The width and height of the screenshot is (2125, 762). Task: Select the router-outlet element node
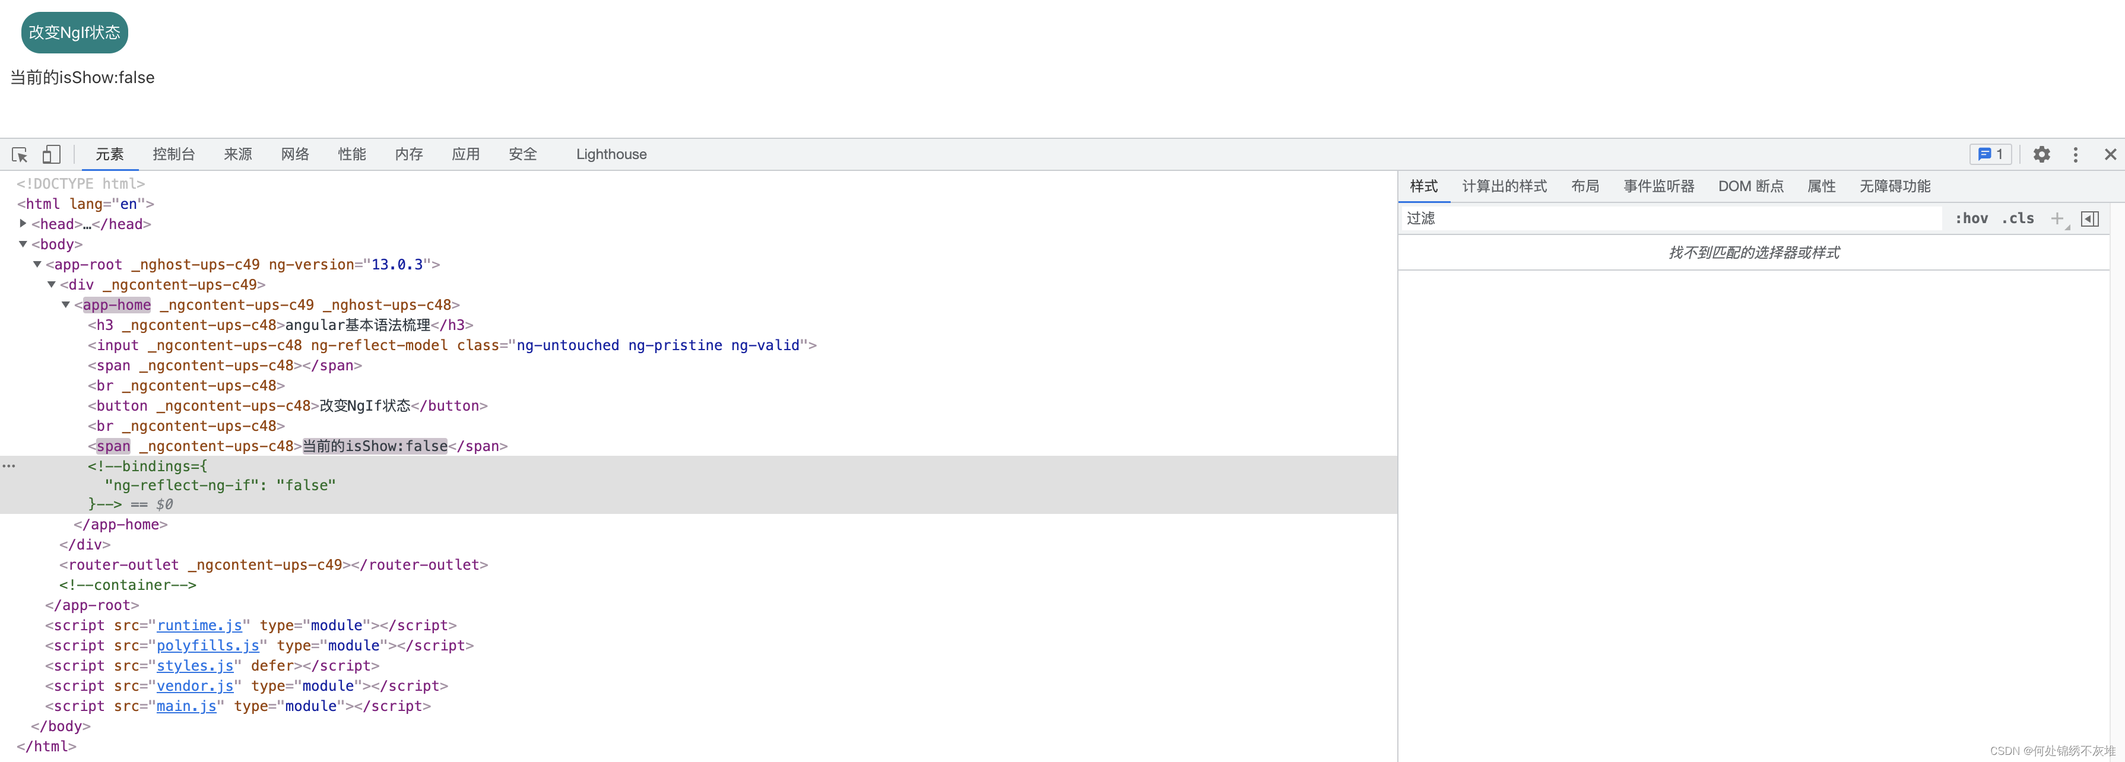(x=274, y=565)
